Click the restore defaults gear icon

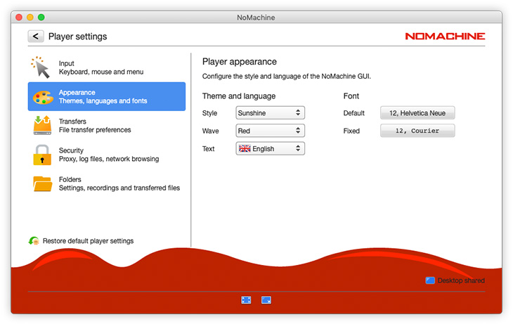34,241
